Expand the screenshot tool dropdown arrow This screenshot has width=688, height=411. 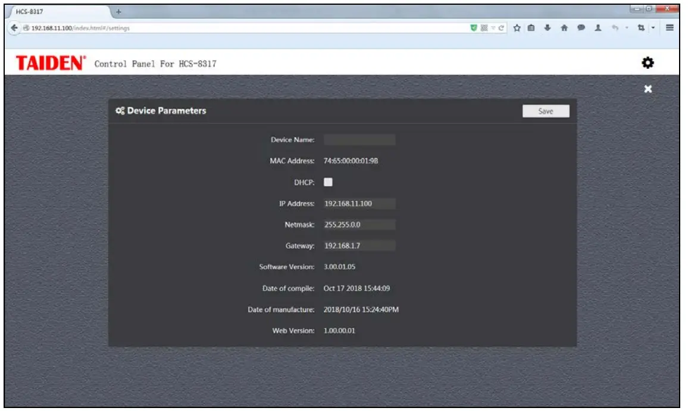(653, 28)
